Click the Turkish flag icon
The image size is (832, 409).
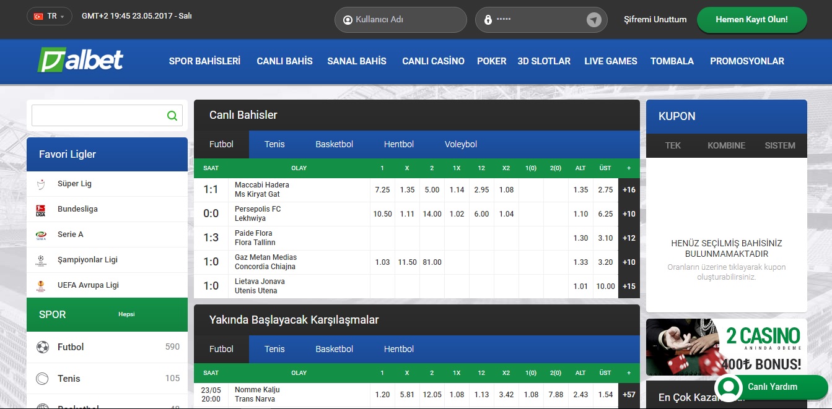click(x=38, y=16)
